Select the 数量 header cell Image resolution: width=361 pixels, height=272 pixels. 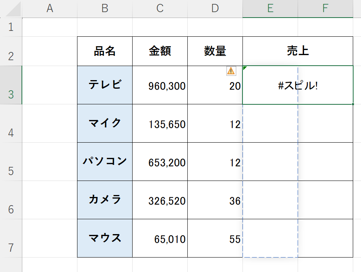[215, 51]
